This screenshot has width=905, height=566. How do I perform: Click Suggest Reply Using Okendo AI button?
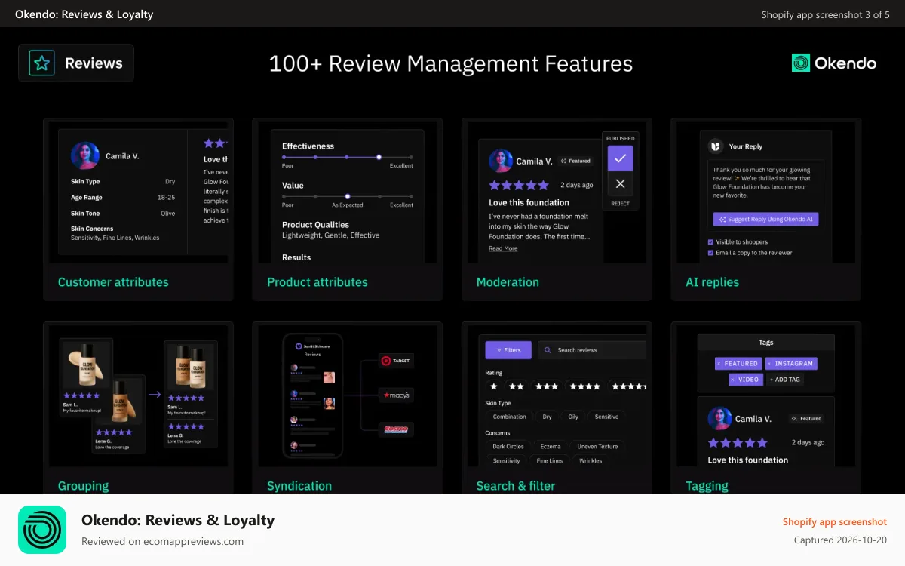pyautogui.click(x=765, y=219)
